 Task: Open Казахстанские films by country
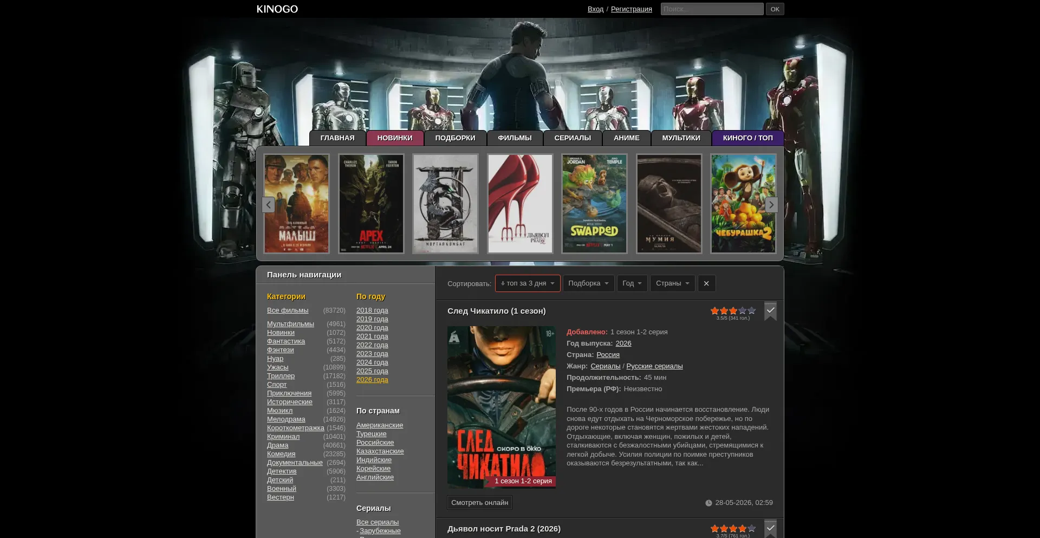(x=380, y=451)
